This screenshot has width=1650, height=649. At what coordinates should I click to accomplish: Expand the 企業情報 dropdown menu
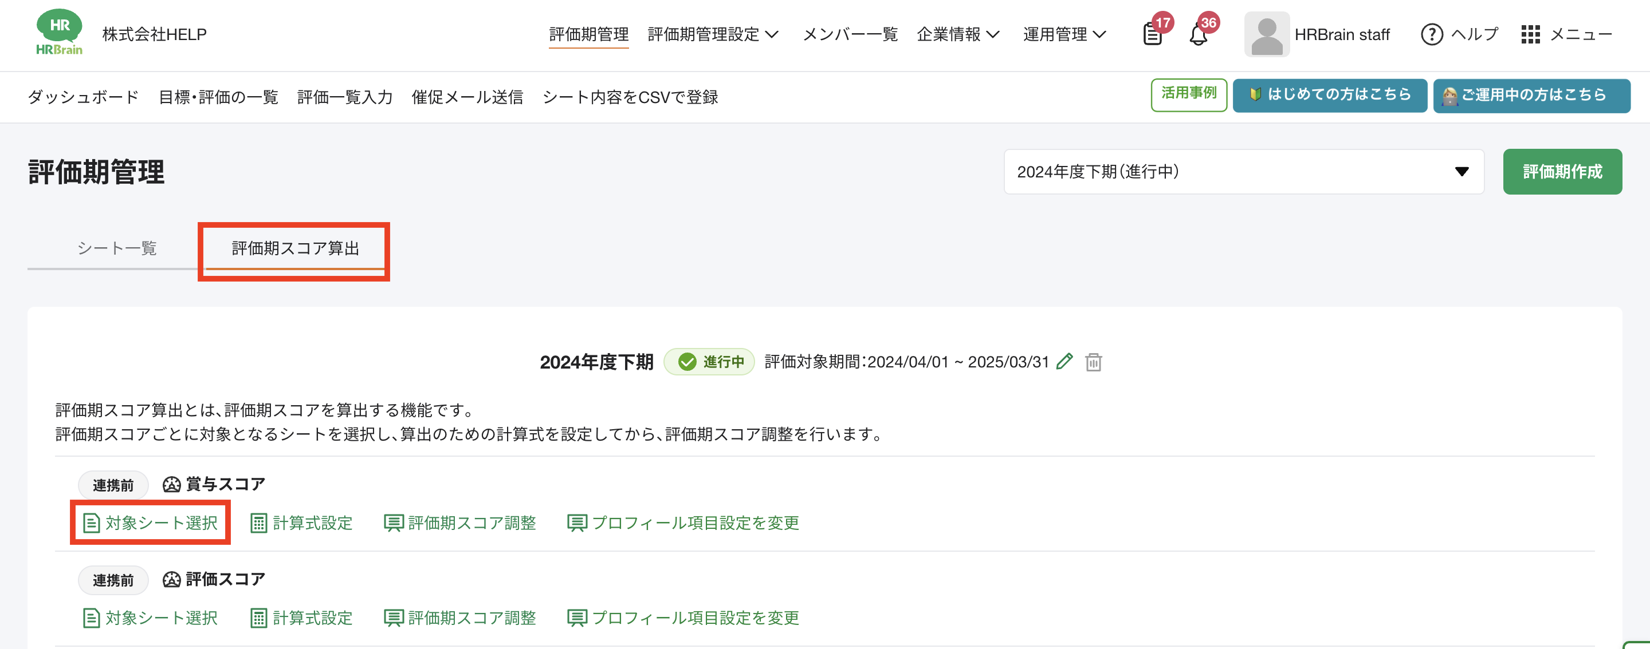tap(957, 34)
